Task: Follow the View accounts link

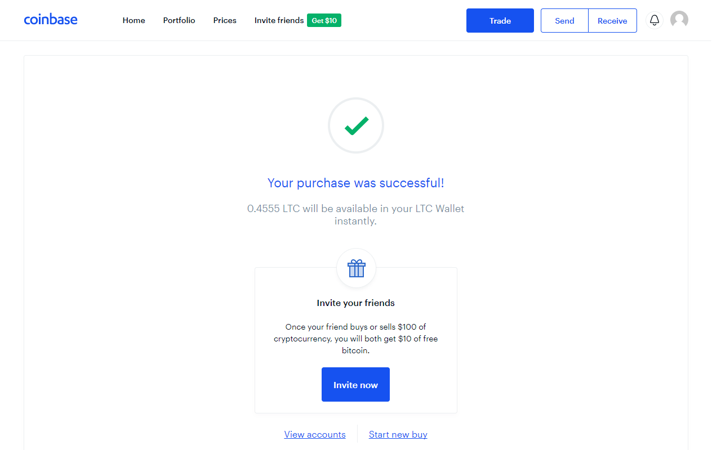Action: (315, 434)
